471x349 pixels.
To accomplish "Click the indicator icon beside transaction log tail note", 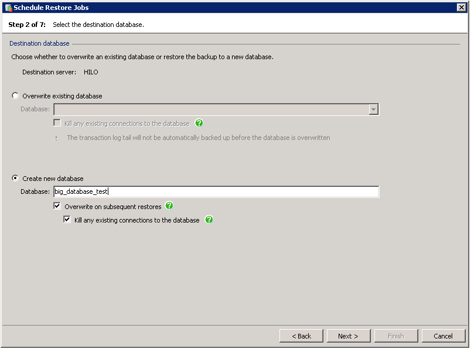I will [56, 138].
